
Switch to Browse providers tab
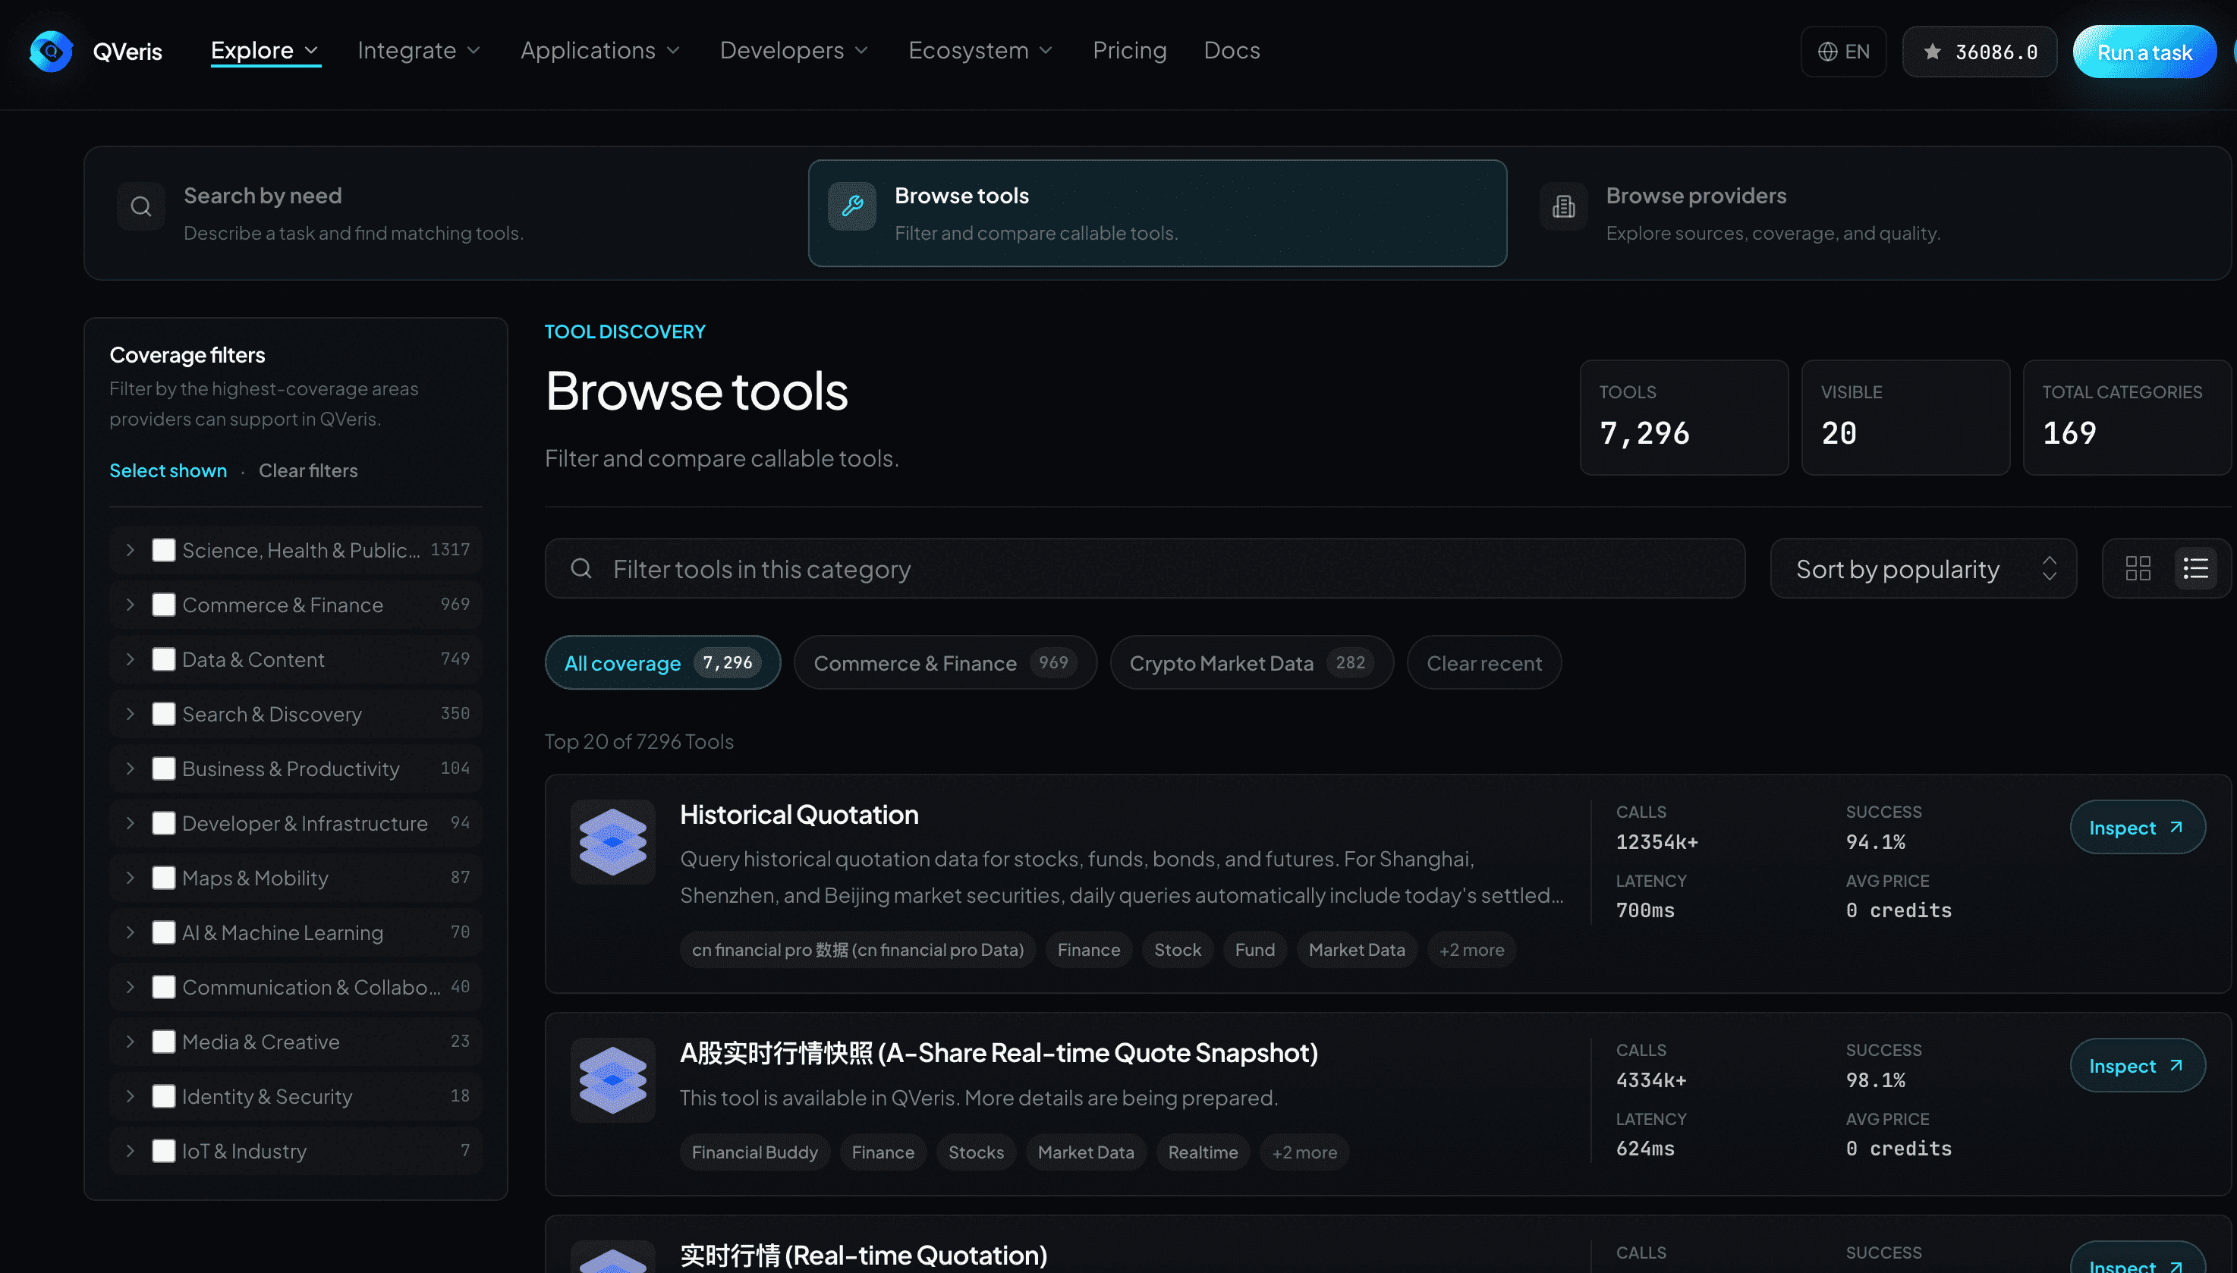[1870, 213]
